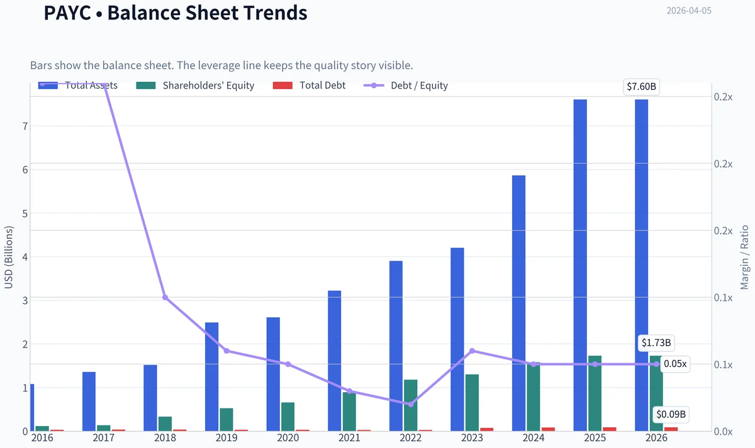The height and width of the screenshot is (448, 755).
Task: Click the 2016 x-axis label
Action: pos(42,438)
